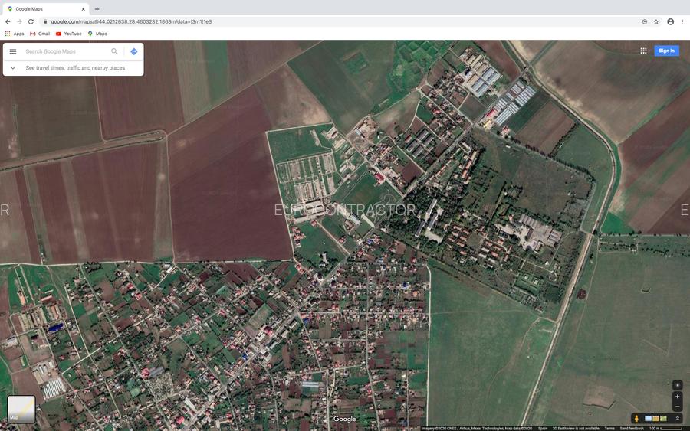
Task: Bookmark this page with the star icon
Action: [x=656, y=21]
